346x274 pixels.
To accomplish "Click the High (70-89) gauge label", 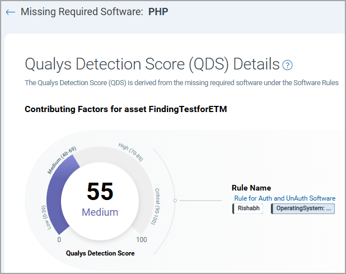I will coord(131,152).
